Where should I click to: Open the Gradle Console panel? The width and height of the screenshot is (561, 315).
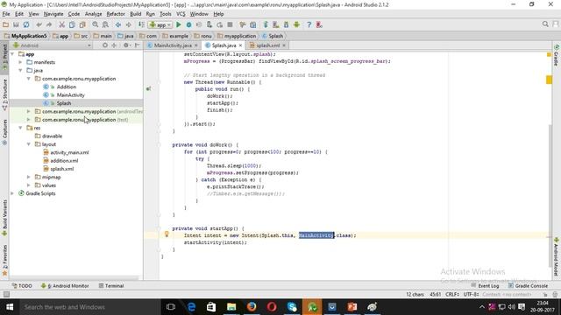coord(528,286)
